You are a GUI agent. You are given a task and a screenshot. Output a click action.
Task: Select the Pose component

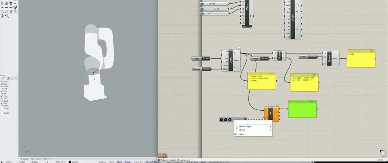pyautogui.click(x=246, y=12)
